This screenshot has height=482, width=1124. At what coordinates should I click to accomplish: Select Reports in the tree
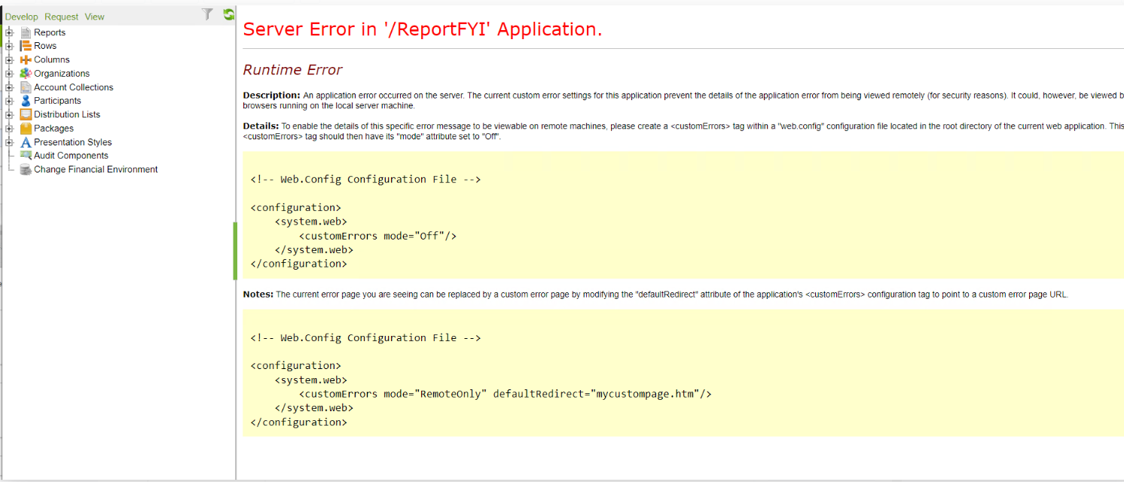50,32
